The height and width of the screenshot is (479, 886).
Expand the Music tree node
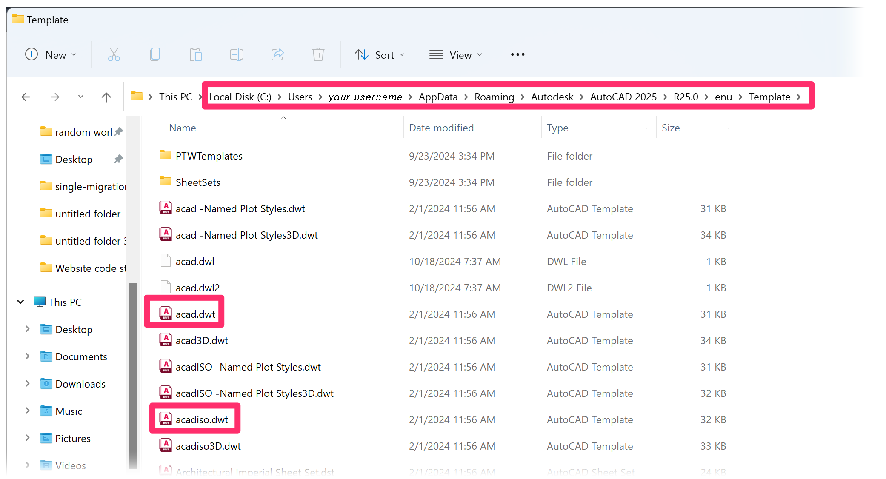point(27,411)
